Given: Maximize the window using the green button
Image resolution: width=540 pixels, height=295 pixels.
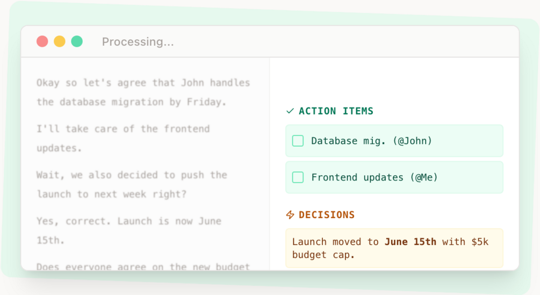Looking at the screenshot, I should (x=77, y=41).
